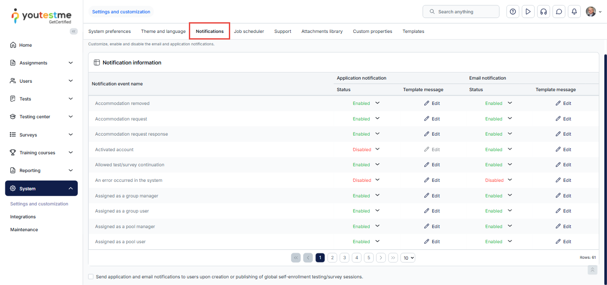
Task: Open the headset support icon
Action: tap(543, 12)
